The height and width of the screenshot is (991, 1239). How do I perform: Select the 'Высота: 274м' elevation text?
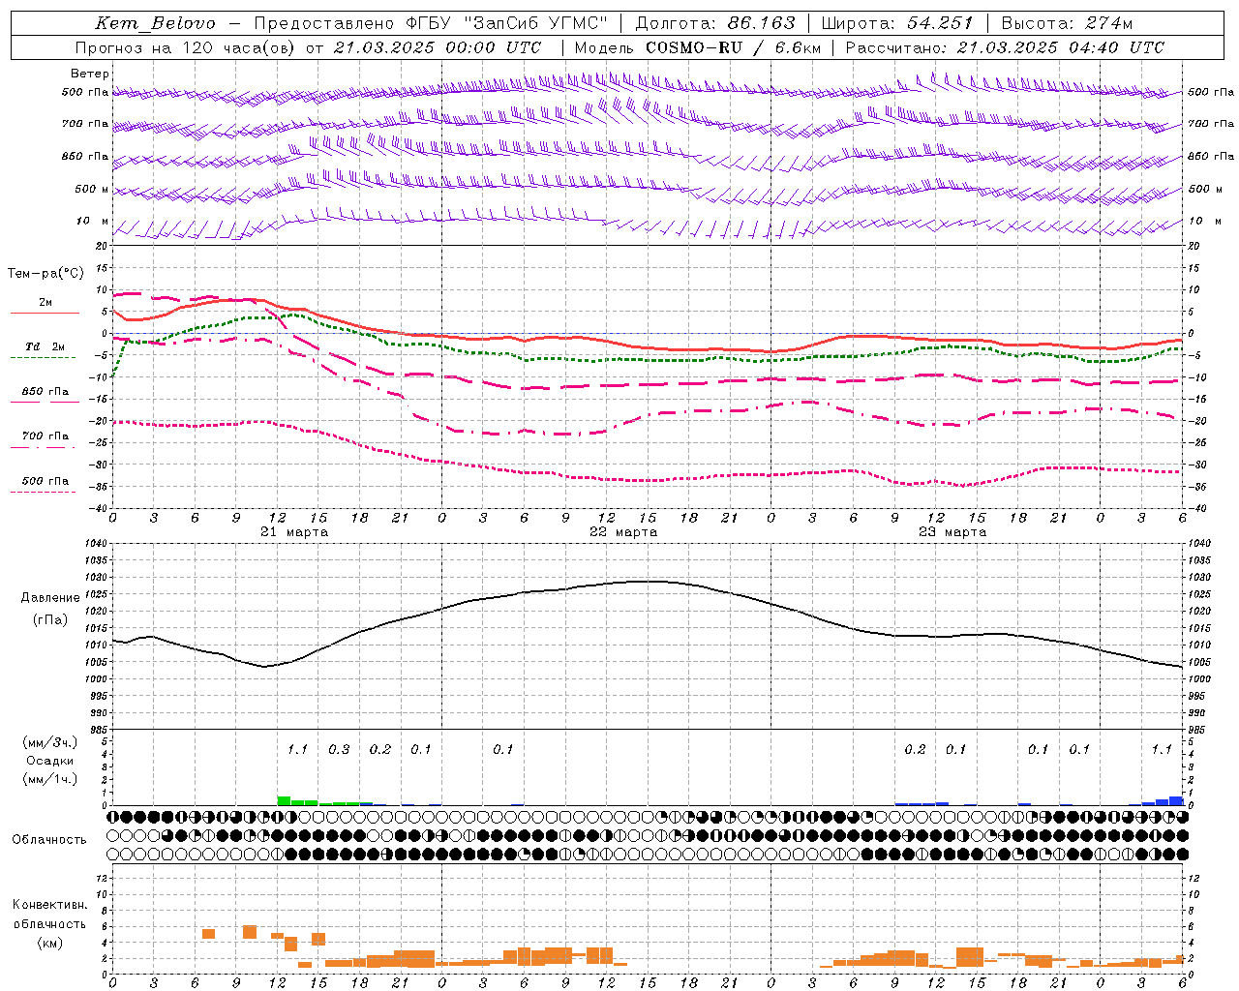(1067, 23)
